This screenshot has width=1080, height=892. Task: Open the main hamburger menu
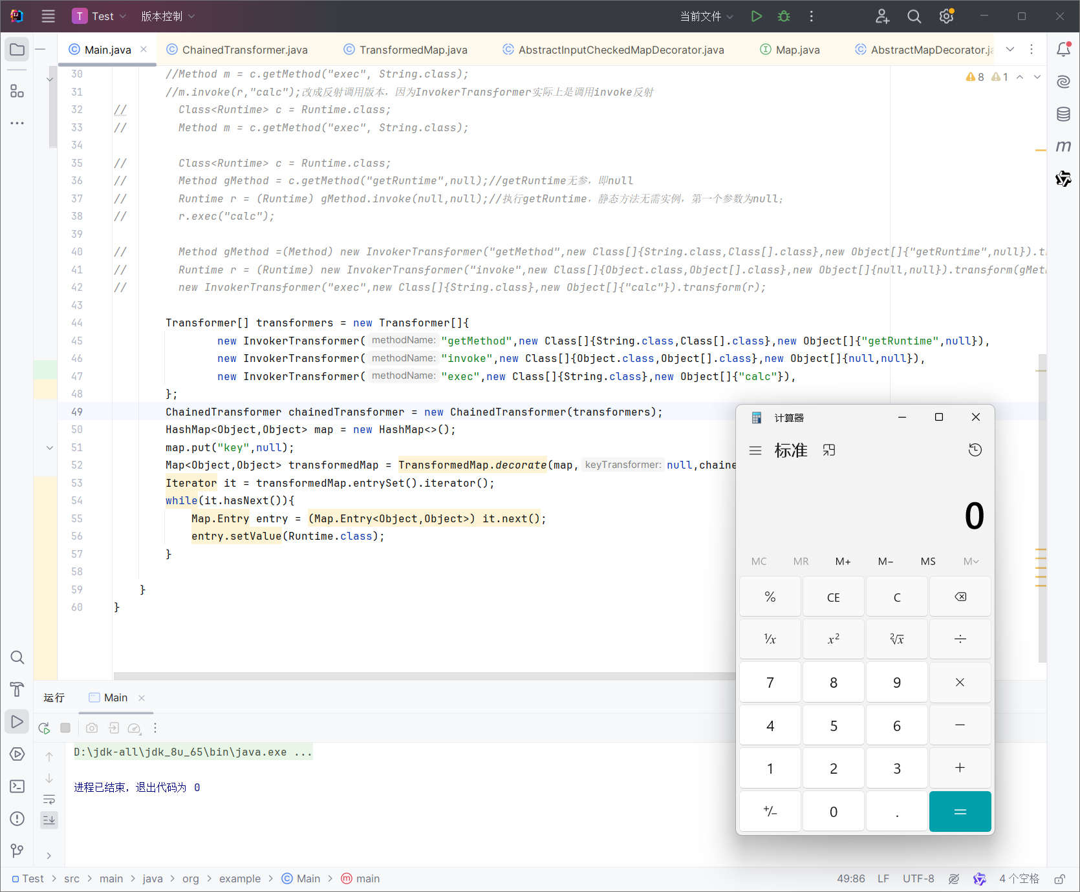[49, 16]
